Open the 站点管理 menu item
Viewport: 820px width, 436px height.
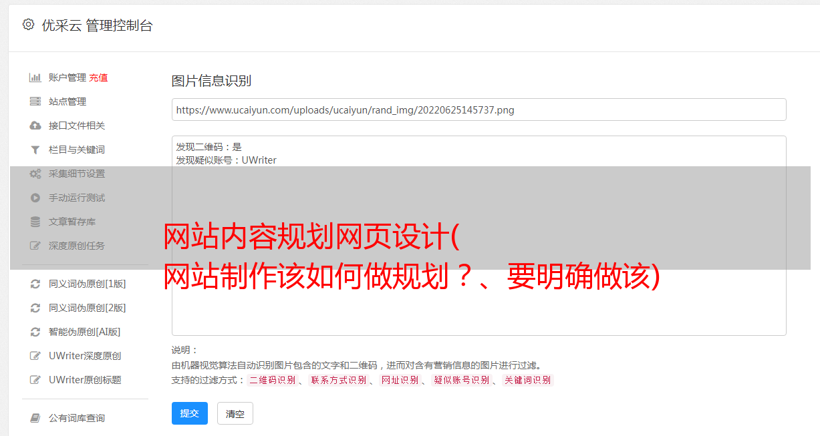(67, 101)
